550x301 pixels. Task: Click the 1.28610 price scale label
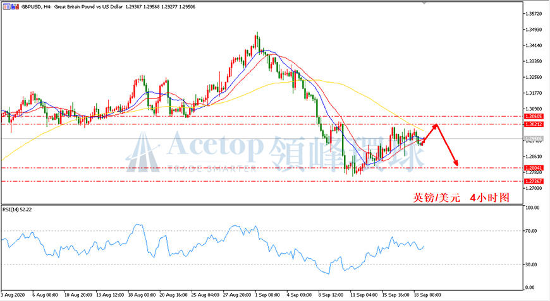click(x=532, y=156)
